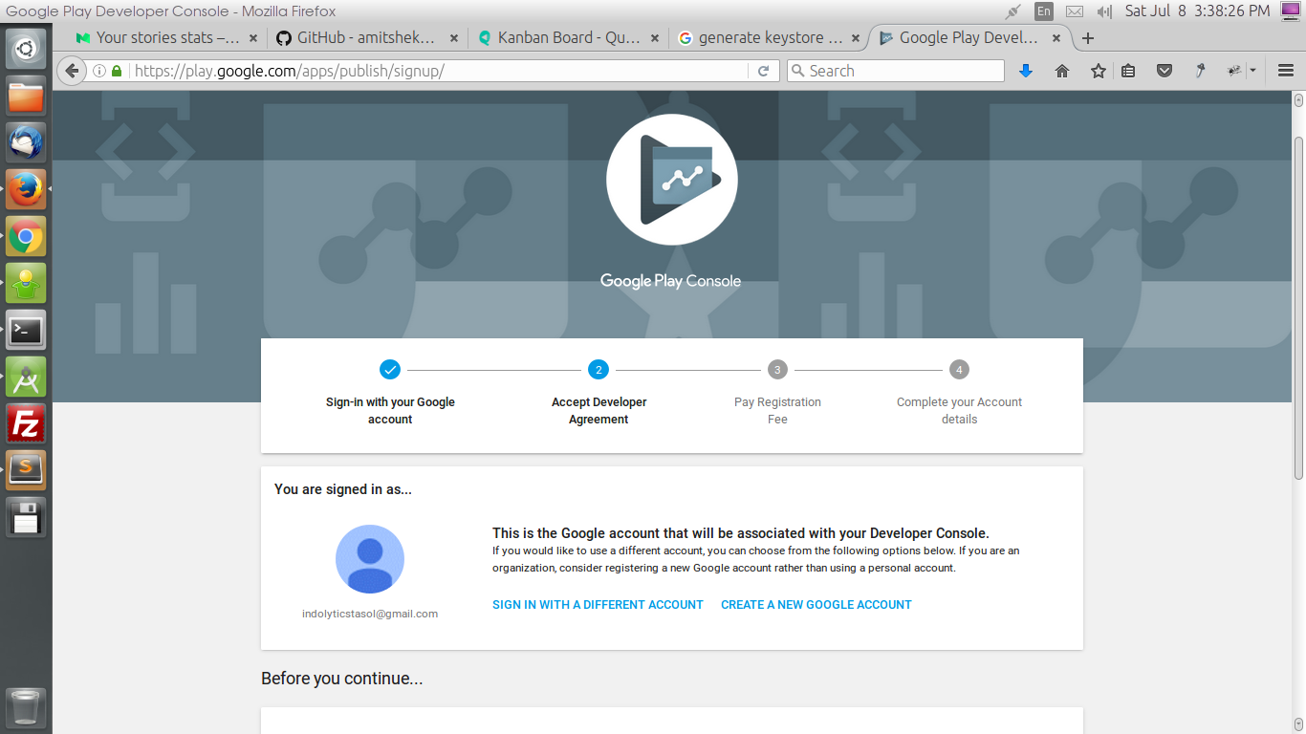Click the "Before you continue..." heading
This screenshot has height=734, width=1306.
point(342,679)
